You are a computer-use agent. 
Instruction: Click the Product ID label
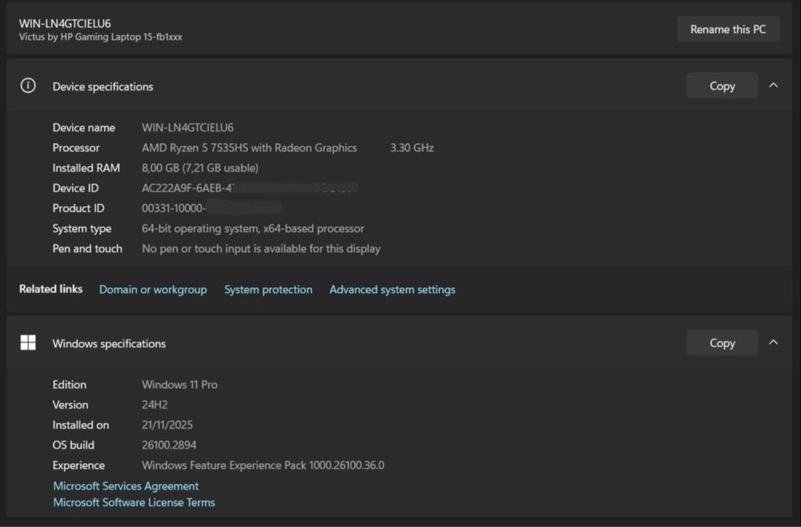78,208
